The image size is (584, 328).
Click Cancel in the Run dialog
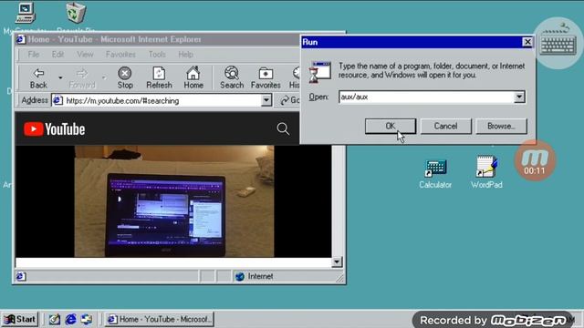[445, 126]
